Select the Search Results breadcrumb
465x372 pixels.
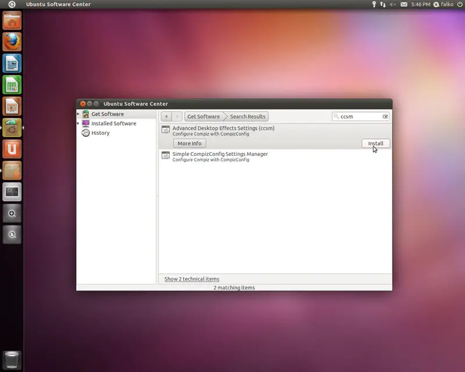248,117
